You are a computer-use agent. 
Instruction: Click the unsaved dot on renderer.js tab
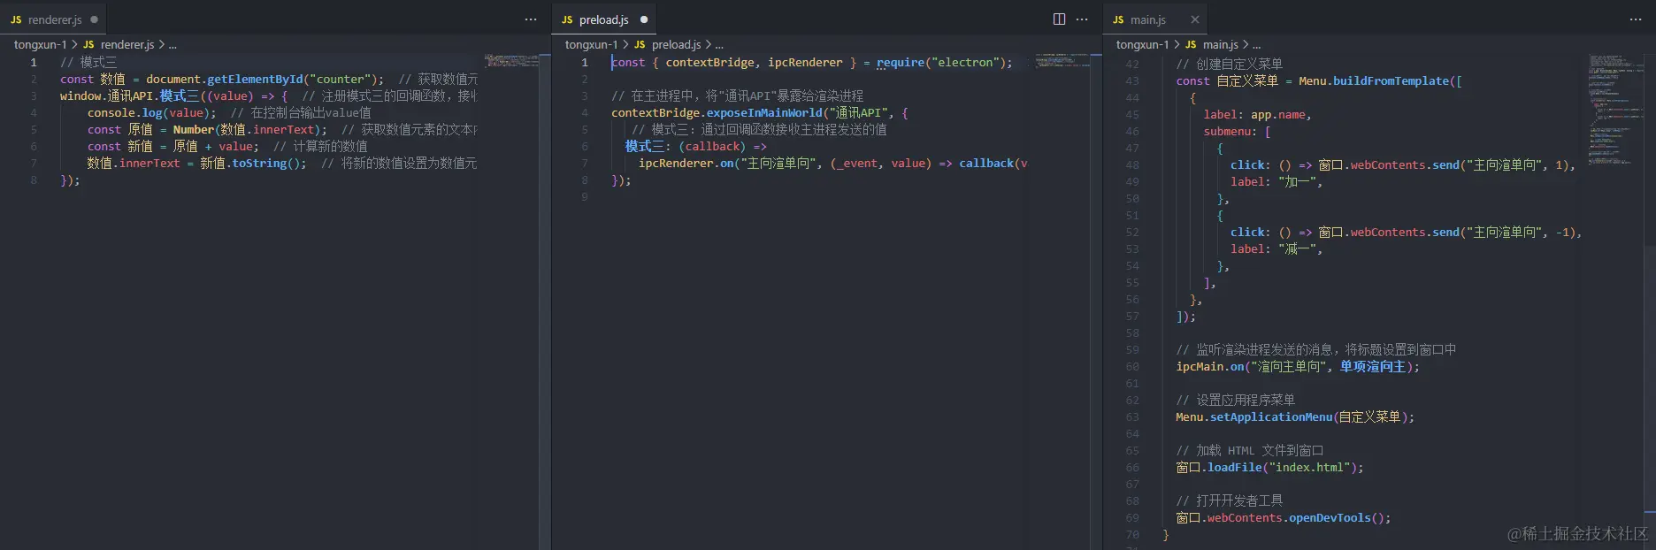[95, 19]
